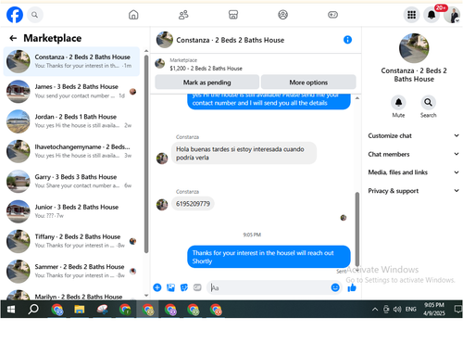Open the emoji picker
The height and width of the screenshot is (343, 463).
335,287
